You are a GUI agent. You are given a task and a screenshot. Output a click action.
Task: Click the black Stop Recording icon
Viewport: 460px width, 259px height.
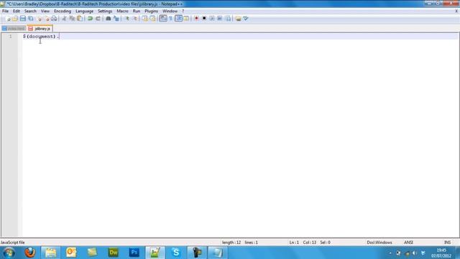click(204, 19)
